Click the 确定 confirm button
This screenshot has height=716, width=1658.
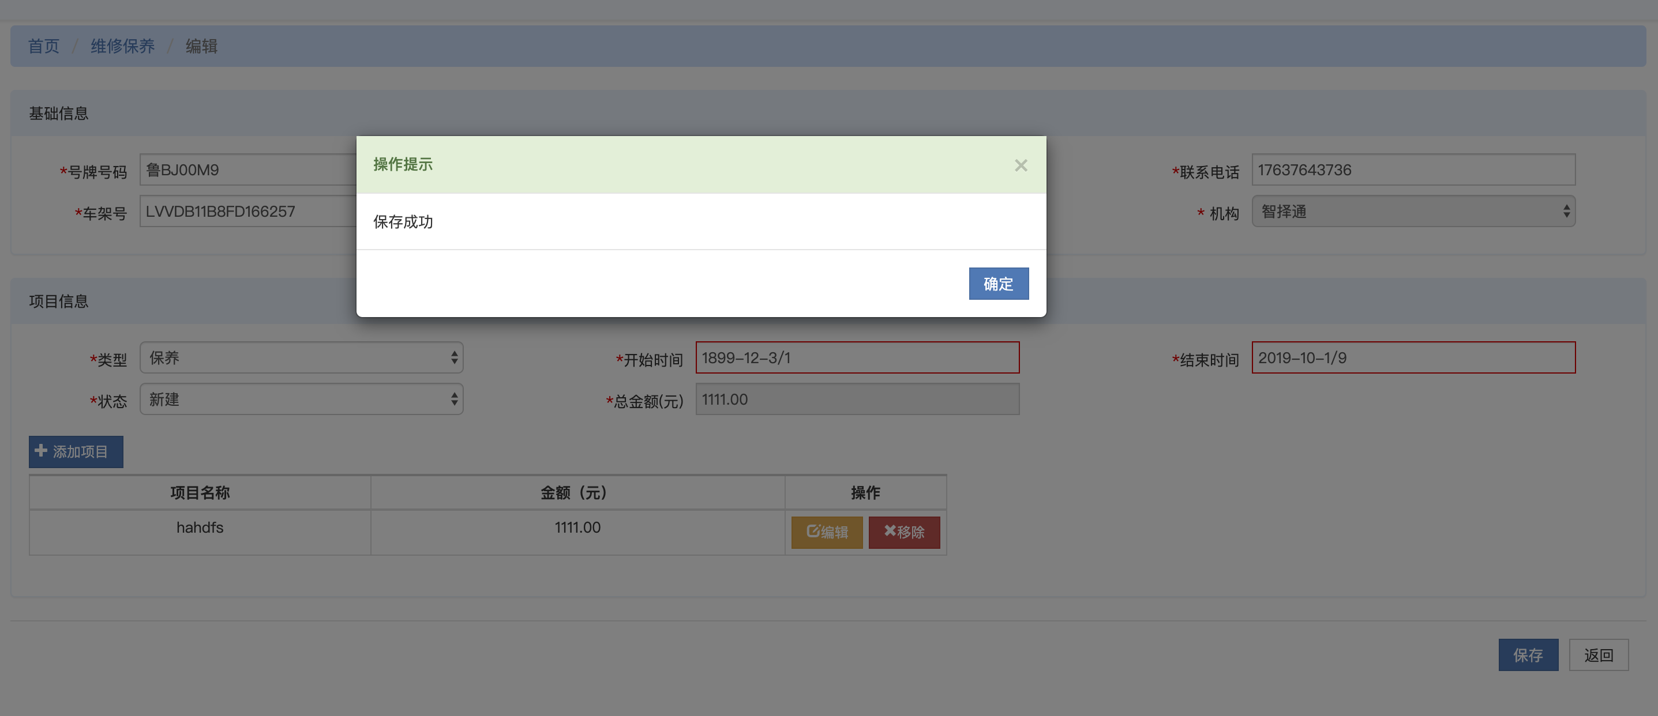(x=997, y=284)
